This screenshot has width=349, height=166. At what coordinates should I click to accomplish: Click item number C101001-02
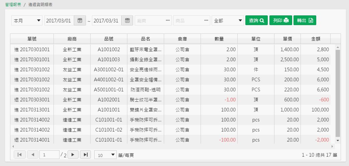(x=109, y=130)
